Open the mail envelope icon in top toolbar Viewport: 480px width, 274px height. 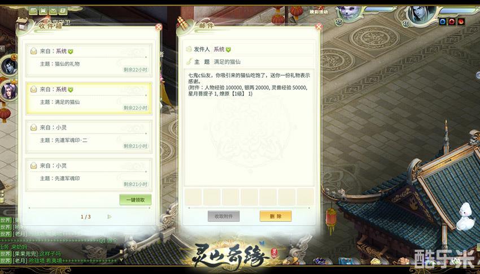[53, 11]
